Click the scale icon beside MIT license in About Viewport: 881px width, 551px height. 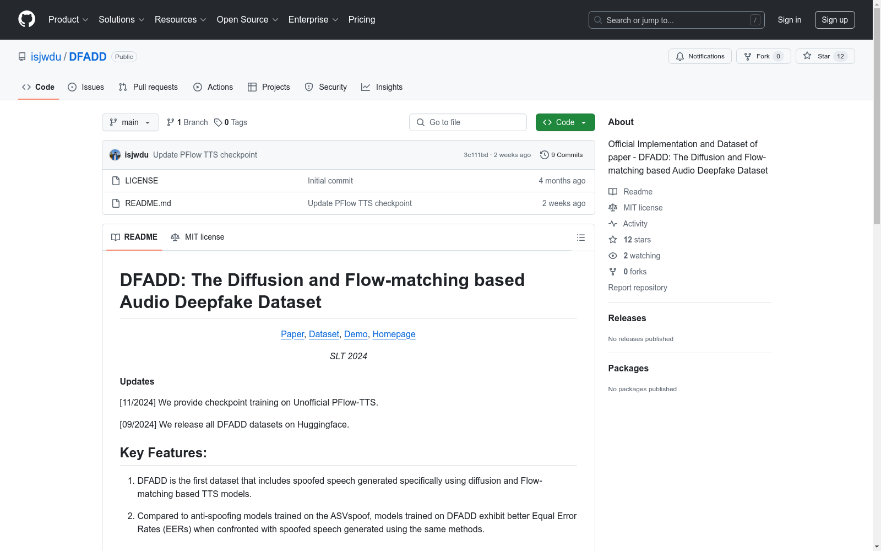tap(613, 208)
